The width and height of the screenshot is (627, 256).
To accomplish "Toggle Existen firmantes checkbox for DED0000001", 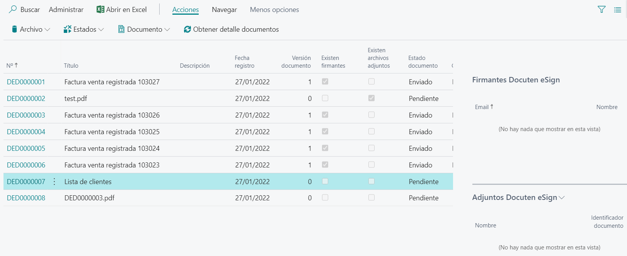I will (x=325, y=82).
